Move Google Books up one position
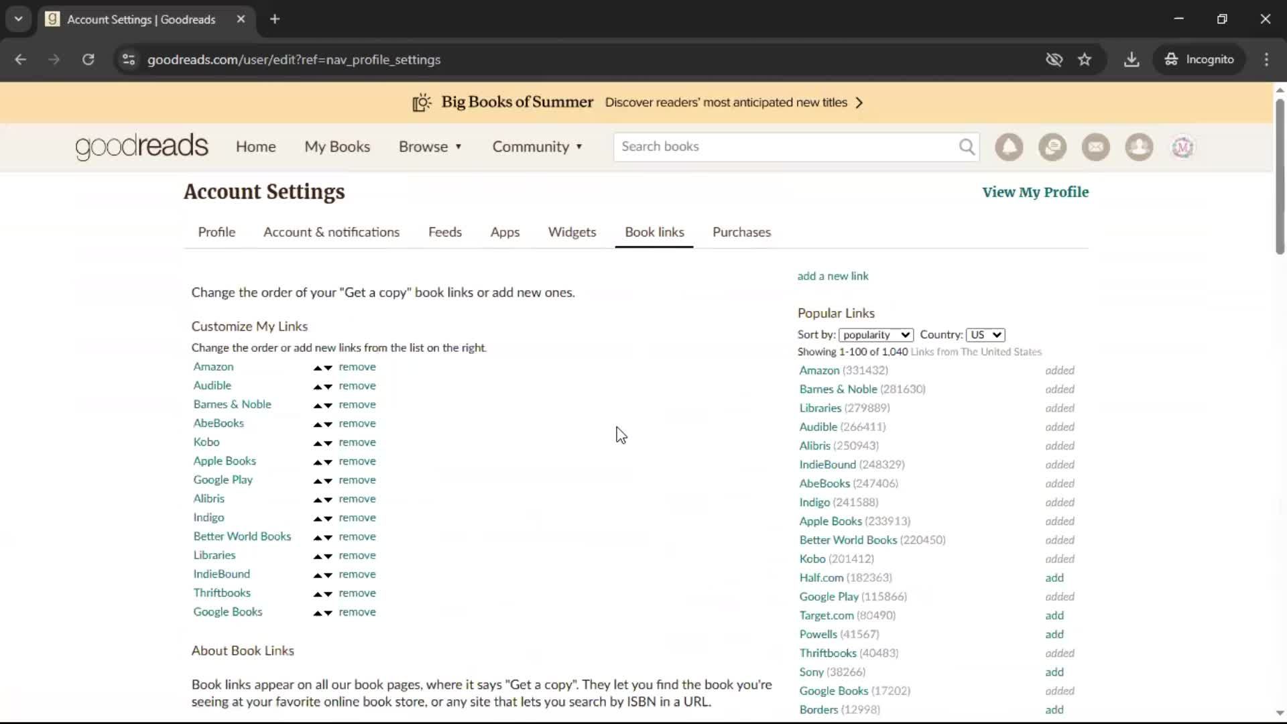1287x724 pixels. pos(318,613)
